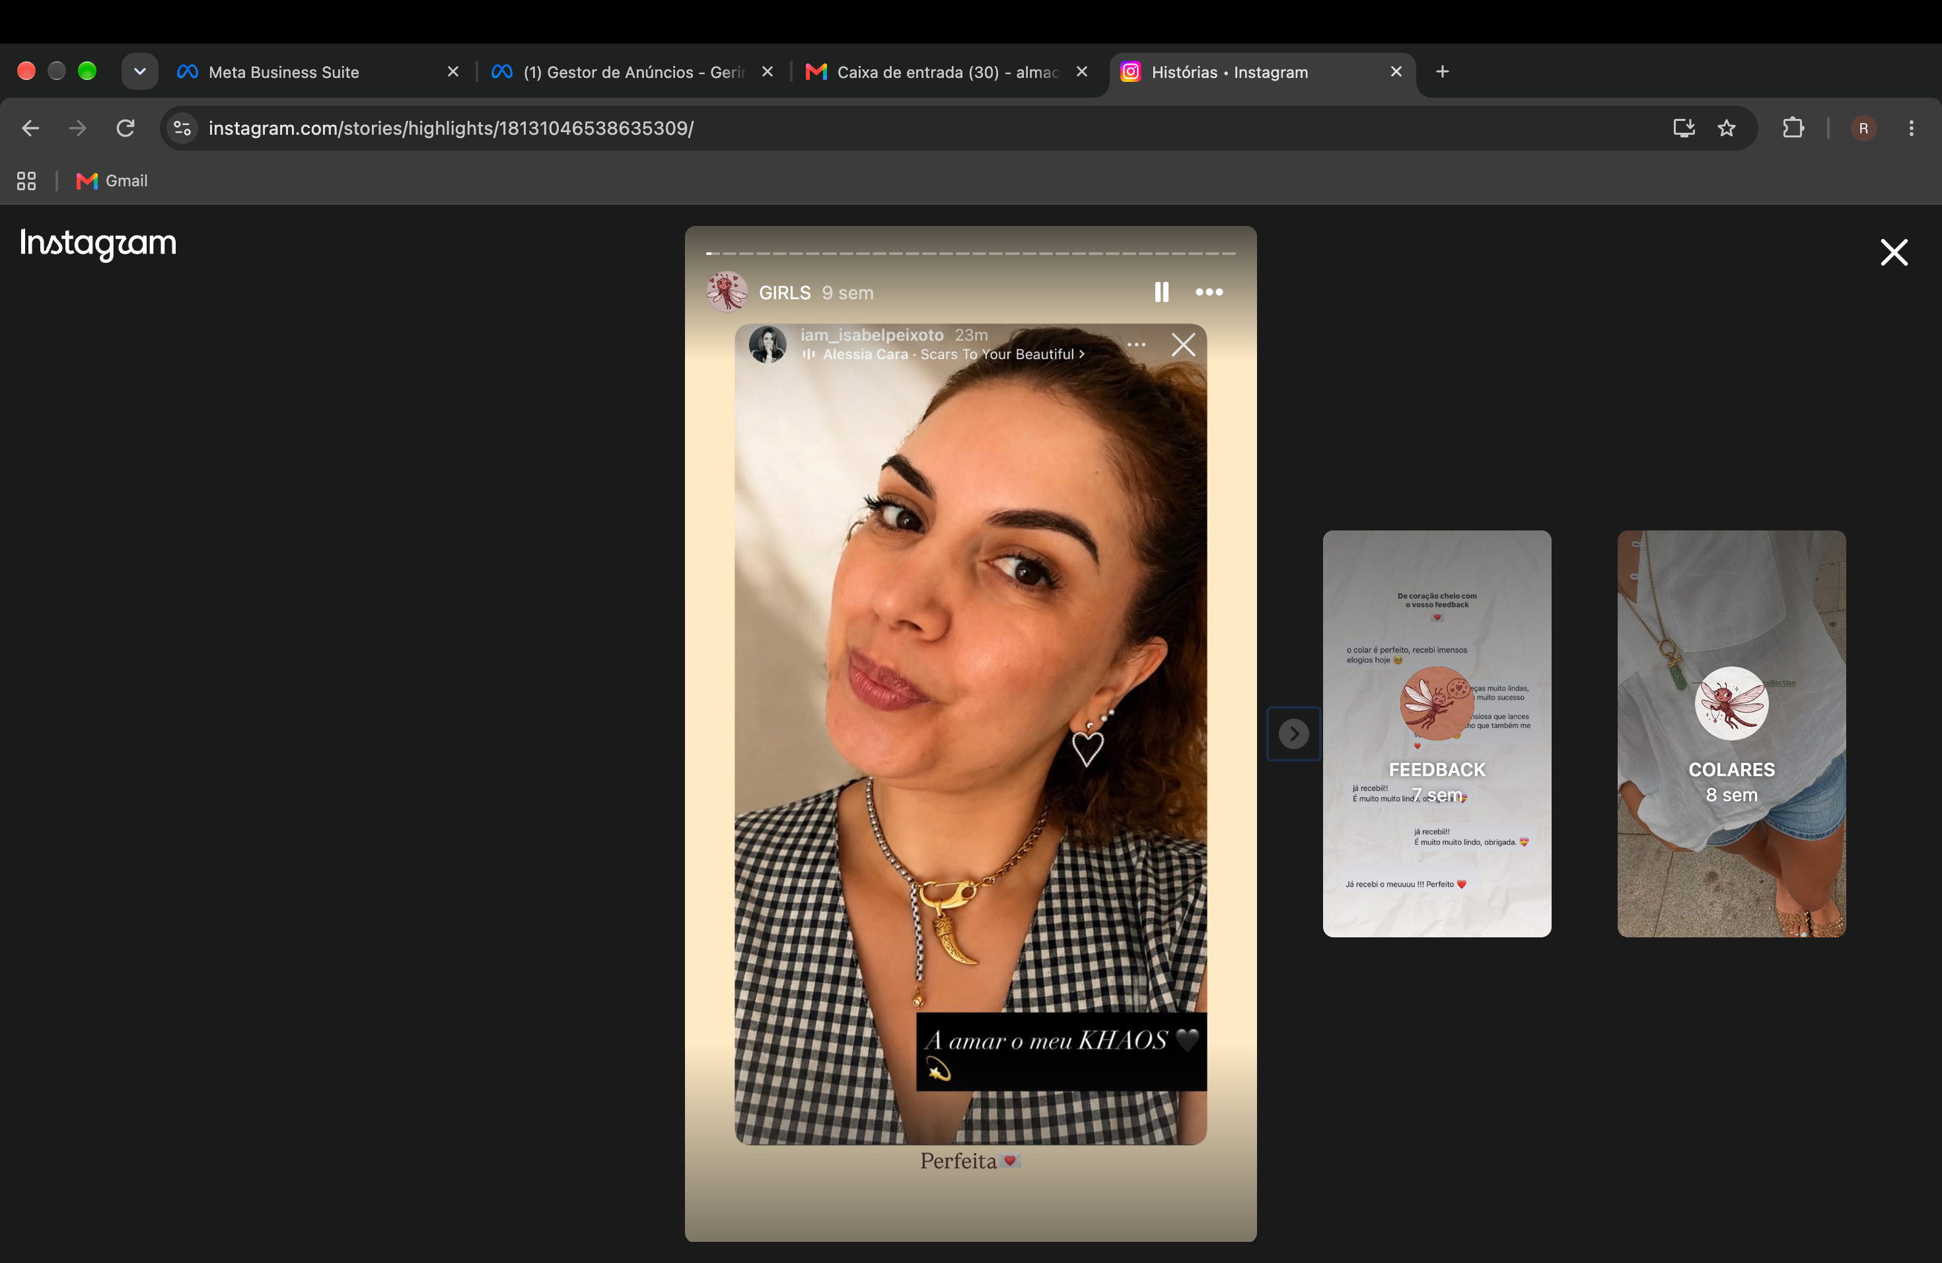The image size is (1942, 1263).
Task: Open a new browser tab
Action: pyautogui.click(x=1442, y=72)
